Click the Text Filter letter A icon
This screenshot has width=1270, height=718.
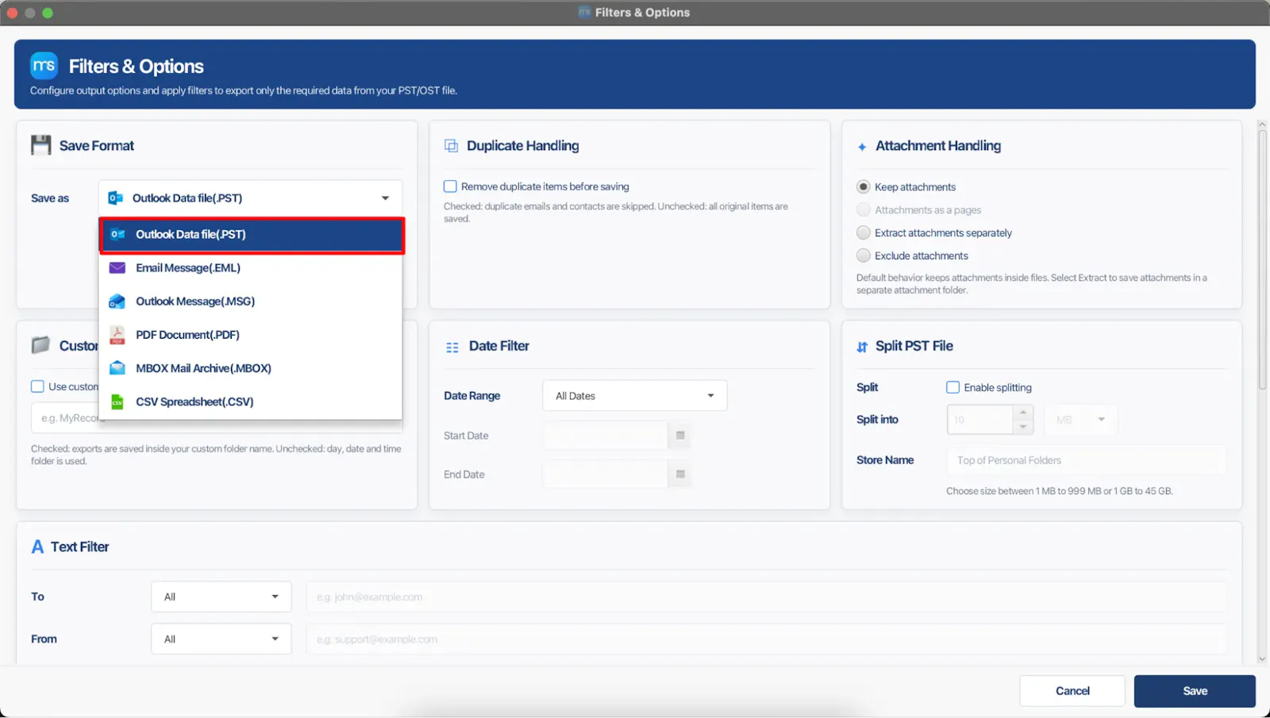click(x=37, y=547)
